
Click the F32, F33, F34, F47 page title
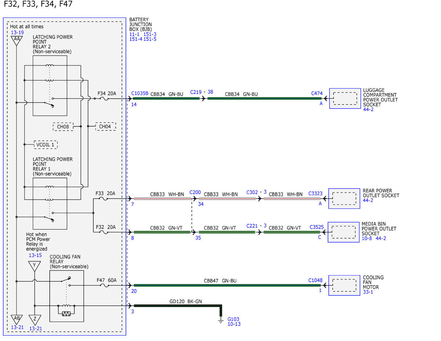(x=37, y=4)
